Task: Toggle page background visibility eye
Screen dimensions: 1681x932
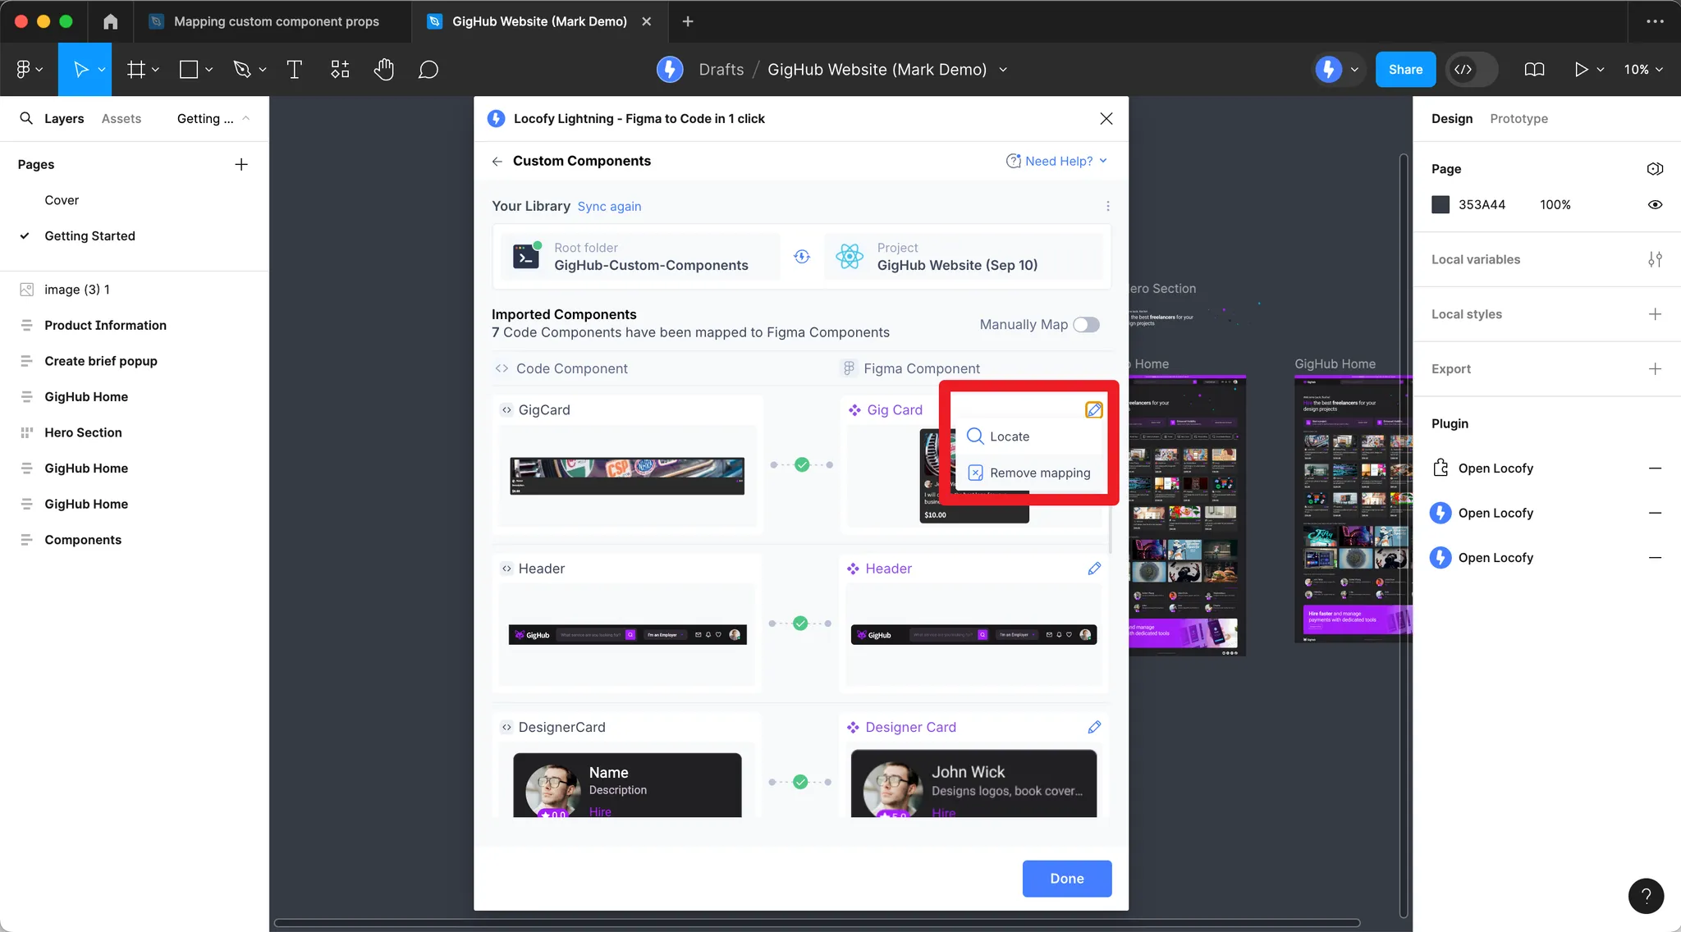Action: click(x=1655, y=204)
